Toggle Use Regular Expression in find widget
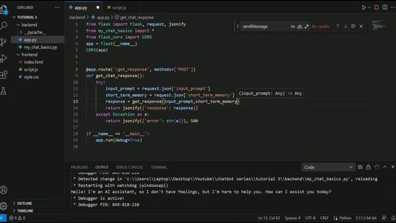 pos(306,26)
